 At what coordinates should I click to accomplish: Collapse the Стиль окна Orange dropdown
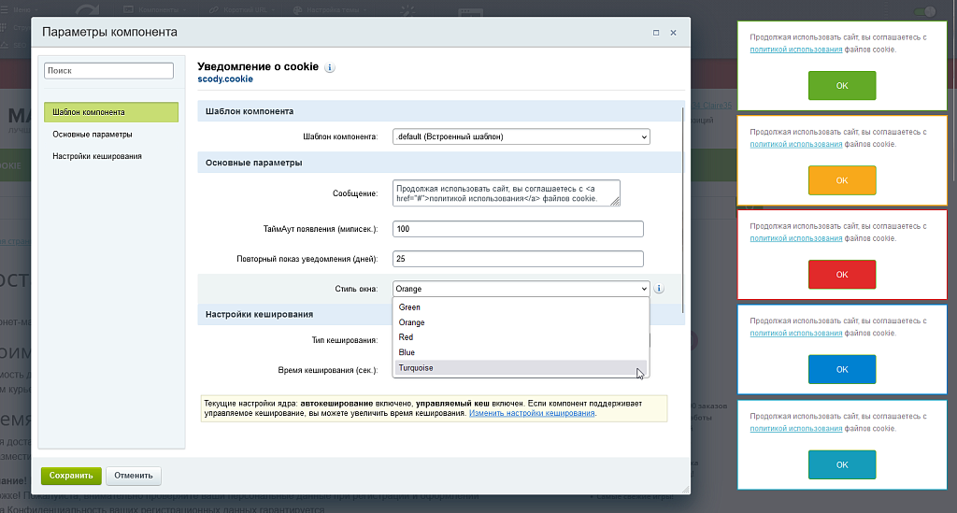click(521, 289)
